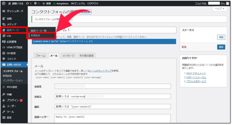The height and width of the screenshot is (125, 232).
Task: Click the SEO設定 gear icon
Action: tap(4, 53)
